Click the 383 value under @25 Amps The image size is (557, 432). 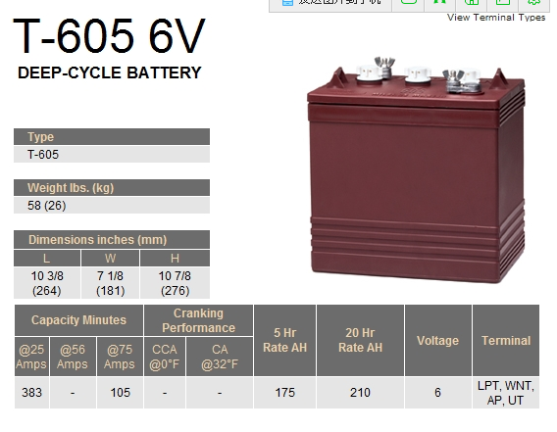pos(31,393)
